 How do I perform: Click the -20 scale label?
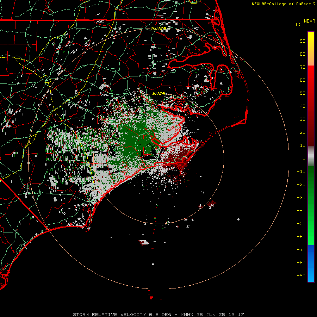(301, 184)
